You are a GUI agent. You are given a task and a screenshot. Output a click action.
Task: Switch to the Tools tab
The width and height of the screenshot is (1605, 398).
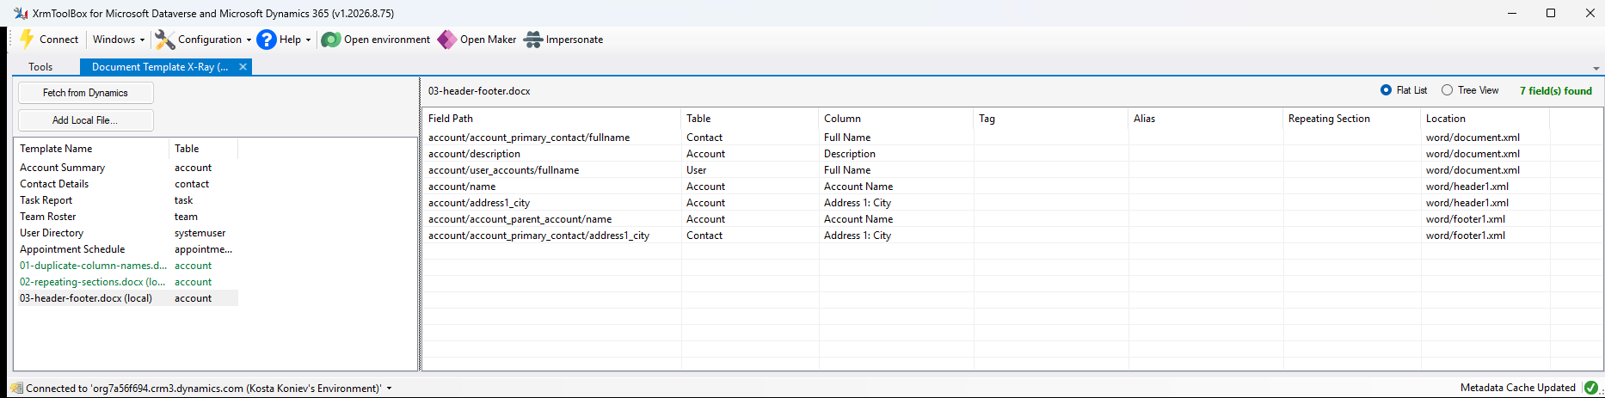(40, 67)
